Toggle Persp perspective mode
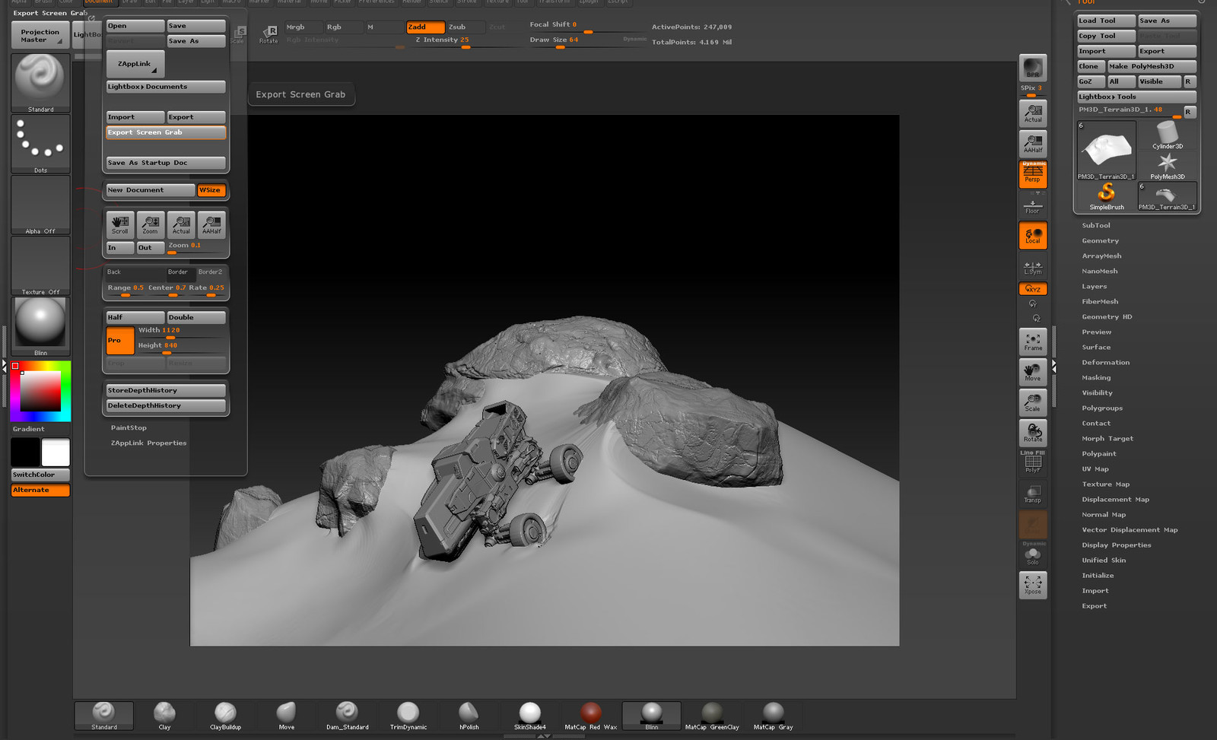The height and width of the screenshot is (740, 1217). [x=1033, y=174]
